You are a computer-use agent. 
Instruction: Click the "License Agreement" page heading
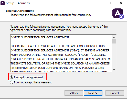tap(20, 11)
